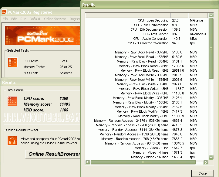Viewport: 219px width, 177px height.
Task: Select the CPU - Audio Conversion row
Action: [147, 39]
